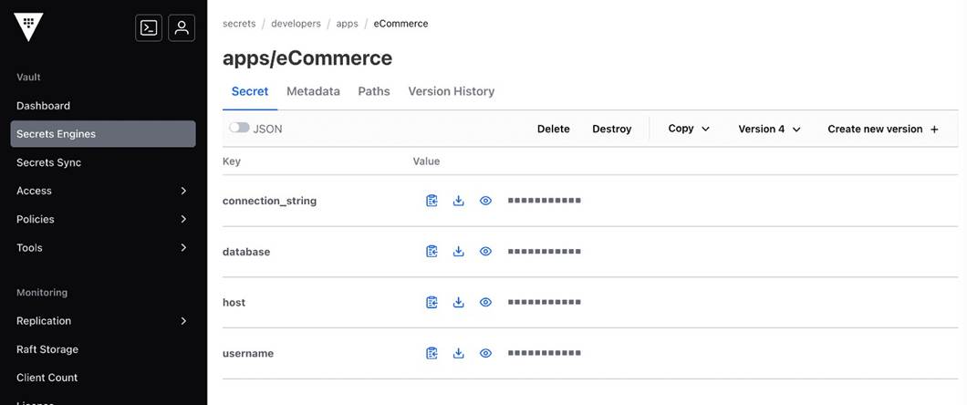The height and width of the screenshot is (405, 967).
Task: Switch to the Metadata tab
Action: 313,91
